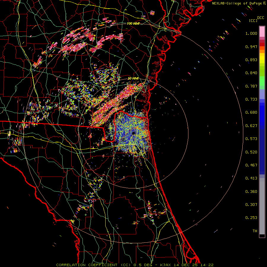Click the 0.893 scale value

coord(251,60)
